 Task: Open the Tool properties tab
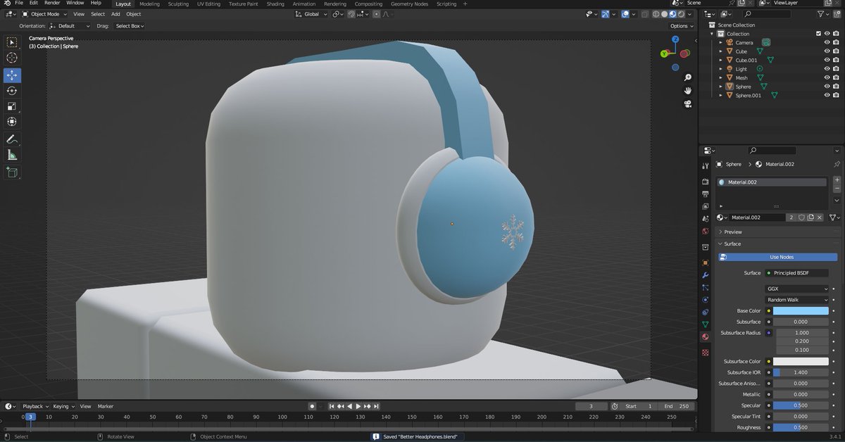tap(706, 165)
